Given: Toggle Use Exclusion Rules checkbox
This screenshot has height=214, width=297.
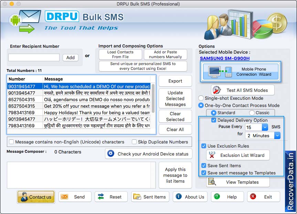Looking at the screenshot, I should (x=204, y=146).
